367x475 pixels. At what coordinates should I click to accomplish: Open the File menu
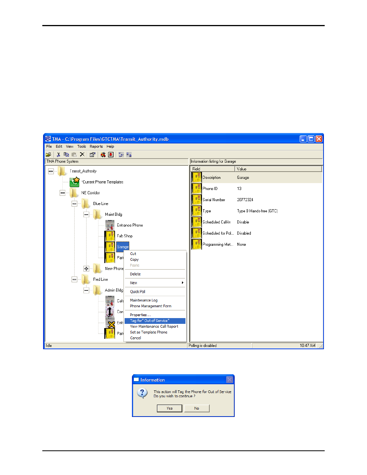(49, 146)
